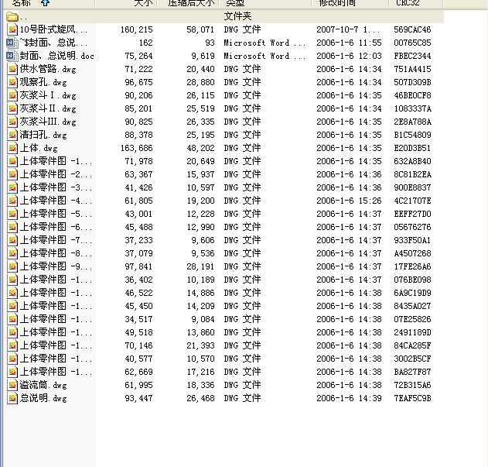Screen dimensions: 488x467
Task: Select the file 清扫孔.dwg
Action: [43, 135]
